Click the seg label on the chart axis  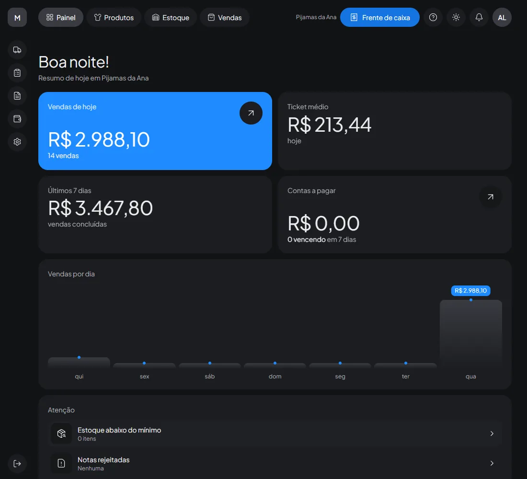click(x=340, y=376)
